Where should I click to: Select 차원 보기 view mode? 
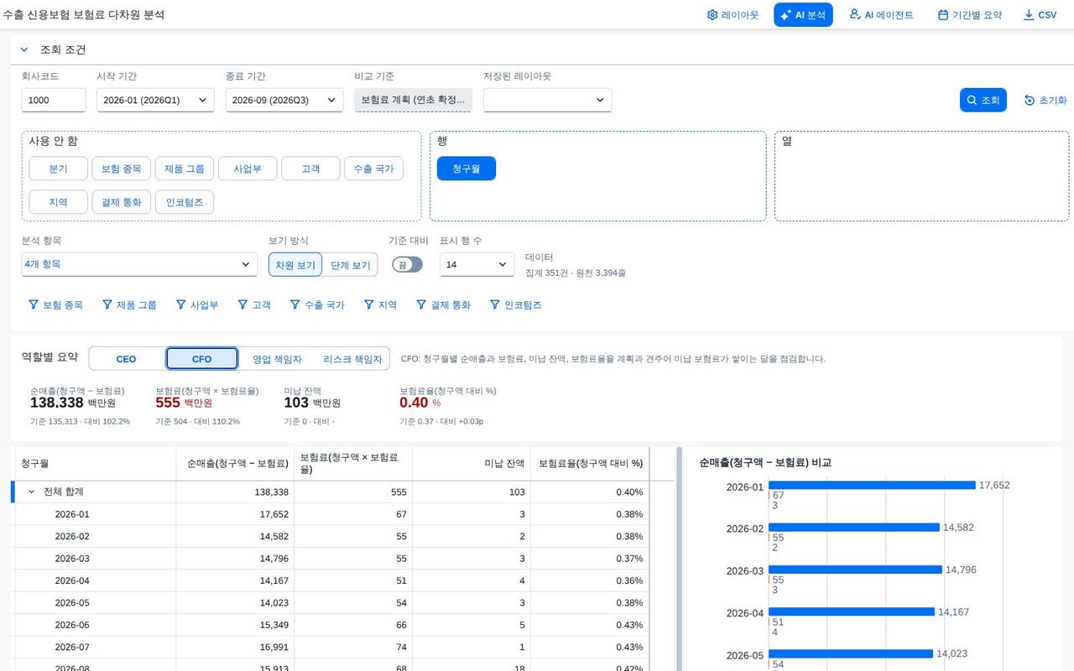[x=295, y=265]
